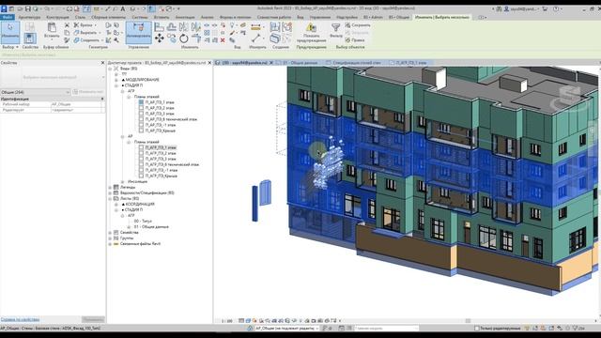Viewport: 601px width, 338px height.
Task: Click the help question mark icon in title bar
Action: (556, 8)
